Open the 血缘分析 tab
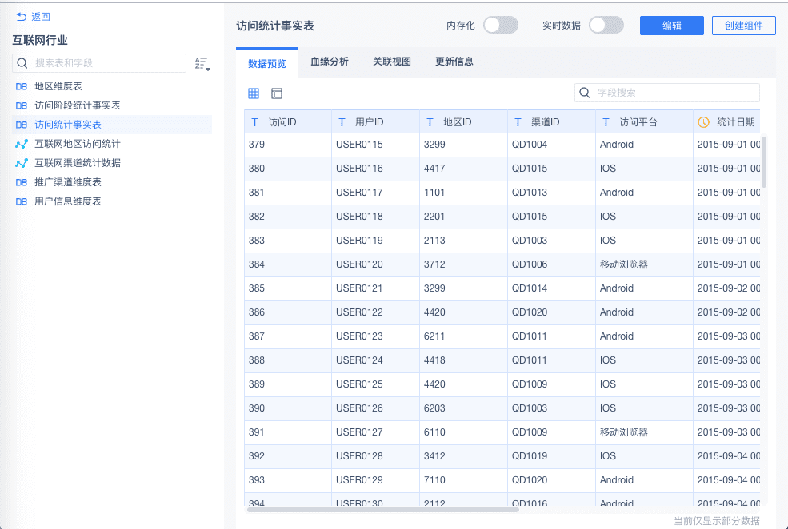 (x=330, y=62)
